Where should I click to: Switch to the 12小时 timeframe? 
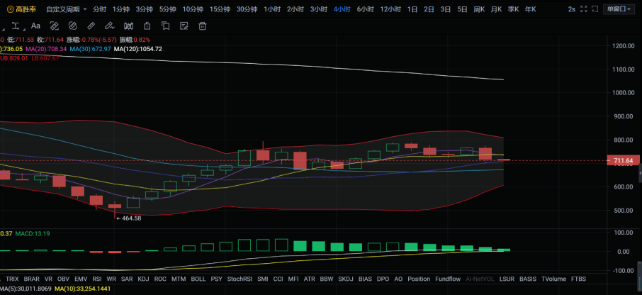390,9
